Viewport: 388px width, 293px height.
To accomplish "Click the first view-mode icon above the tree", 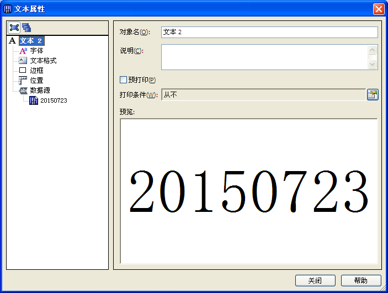I will (14, 27).
